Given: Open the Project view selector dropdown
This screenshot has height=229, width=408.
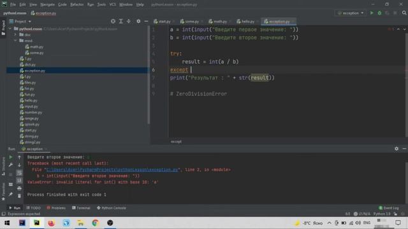Looking at the screenshot, I should (x=20, y=21).
